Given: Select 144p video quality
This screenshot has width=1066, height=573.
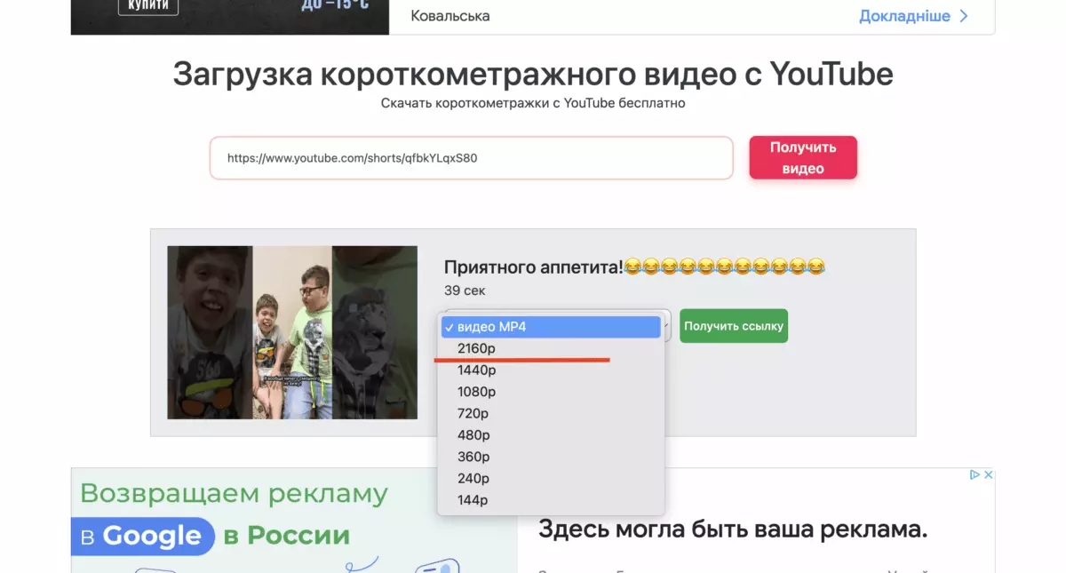Looking at the screenshot, I should click(552, 500).
